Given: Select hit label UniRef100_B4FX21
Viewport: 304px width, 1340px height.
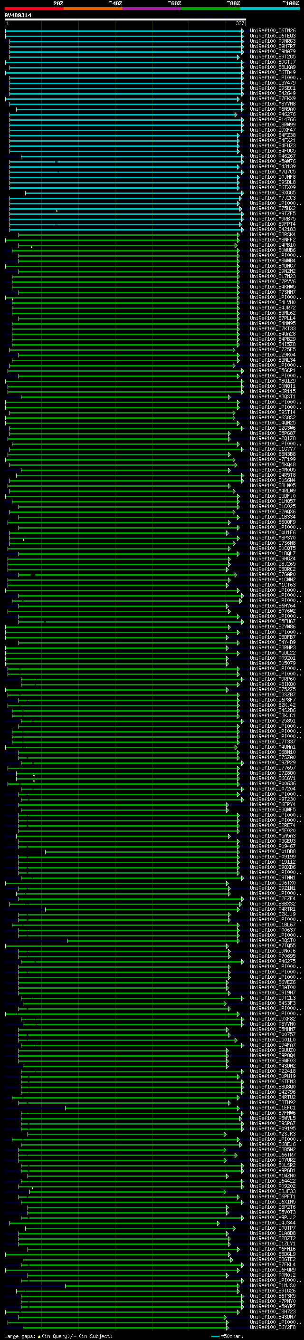Looking at the screenshot, I should pyautogui.click(x=273, y=140).
